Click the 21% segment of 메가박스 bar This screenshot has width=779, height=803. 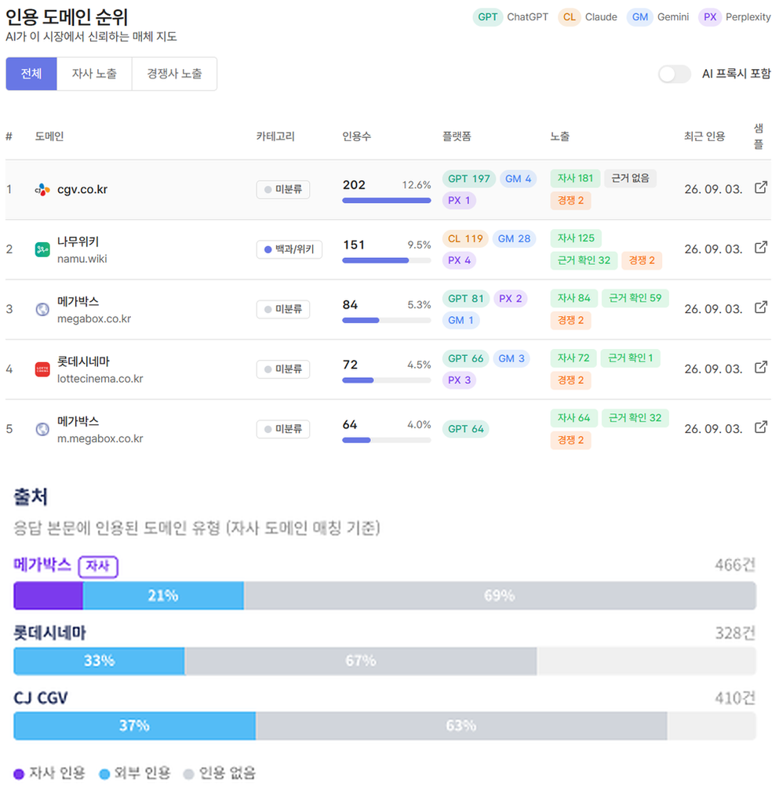point(163,596)
